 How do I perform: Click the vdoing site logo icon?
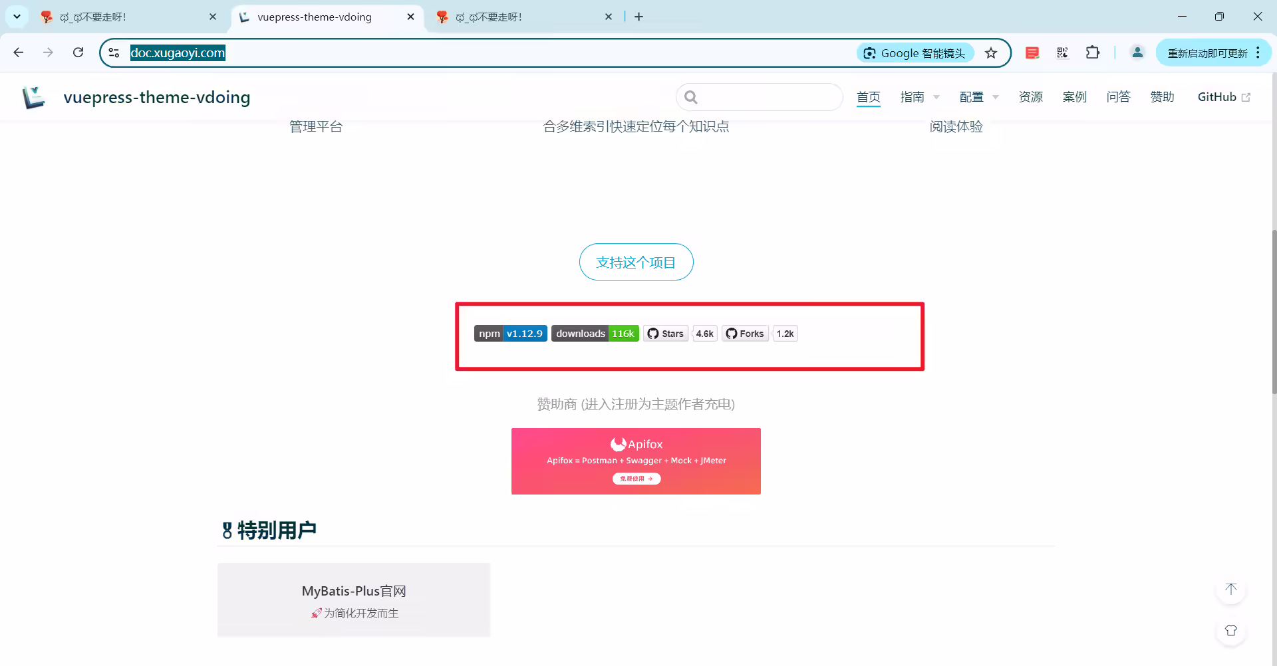pyautogui.click(x=33, y=97)
